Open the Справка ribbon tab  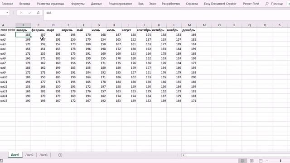point(192,4)
